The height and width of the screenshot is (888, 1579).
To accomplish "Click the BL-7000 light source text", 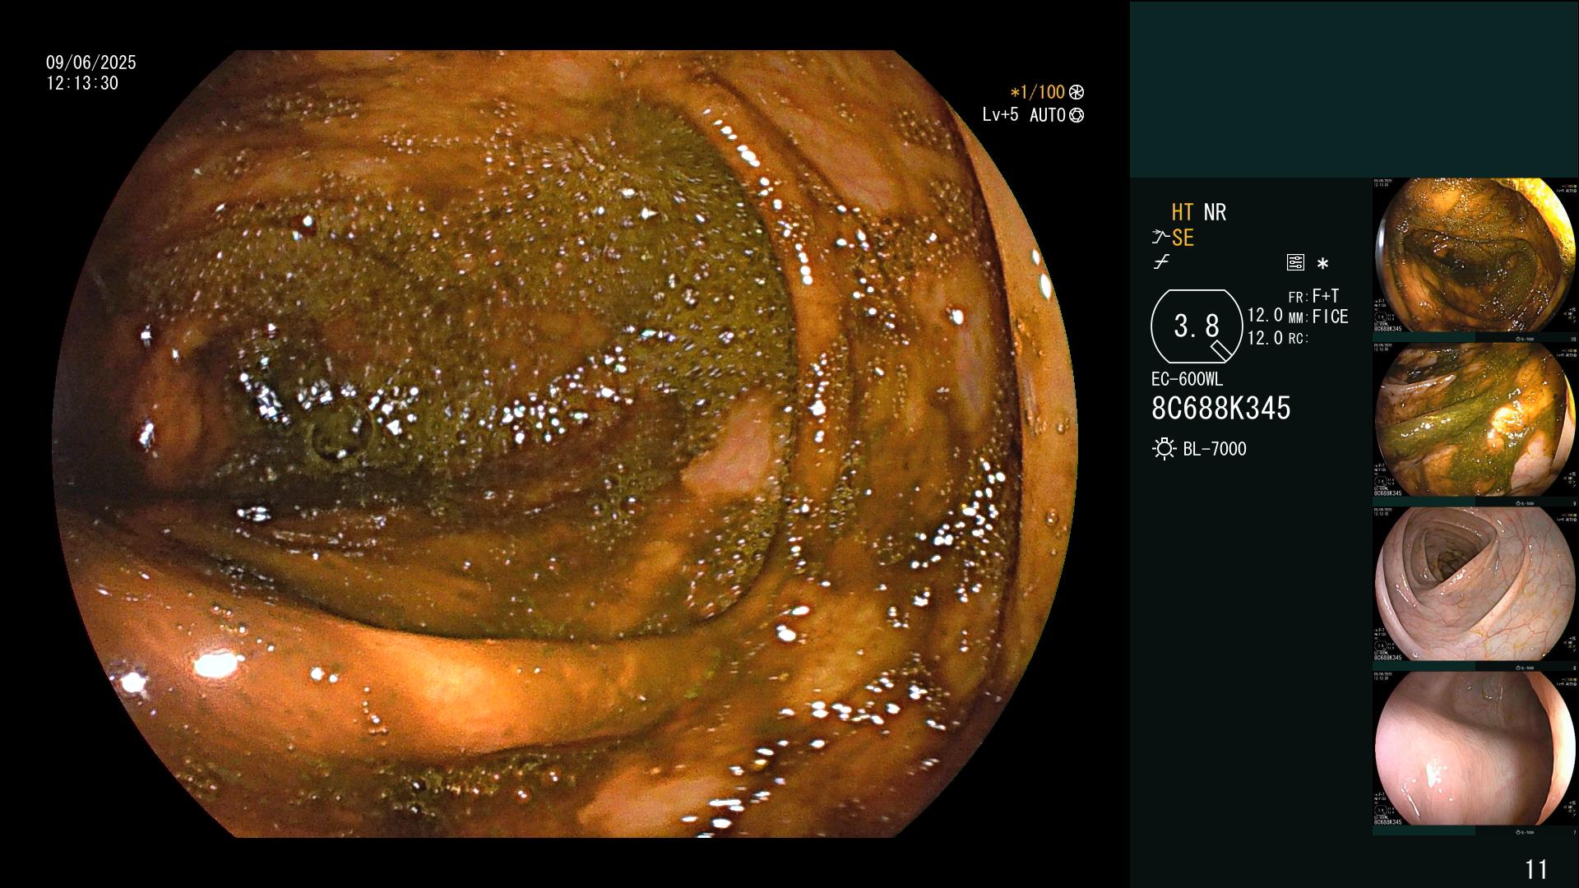I will coord(1215,449).
